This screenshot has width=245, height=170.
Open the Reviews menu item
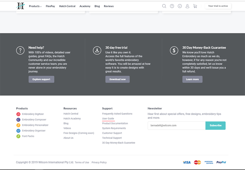point(109,6)
